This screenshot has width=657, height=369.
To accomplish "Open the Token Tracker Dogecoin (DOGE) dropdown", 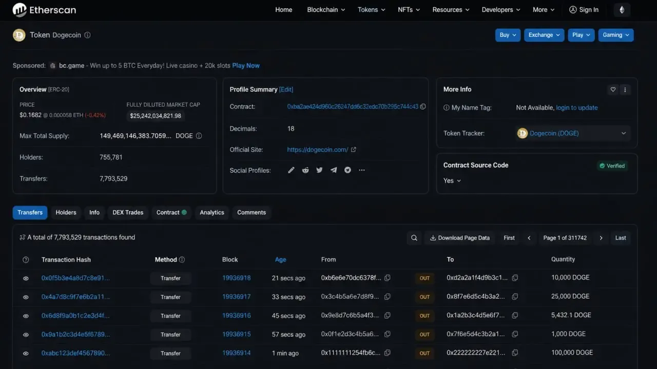I will click(573, 133).
